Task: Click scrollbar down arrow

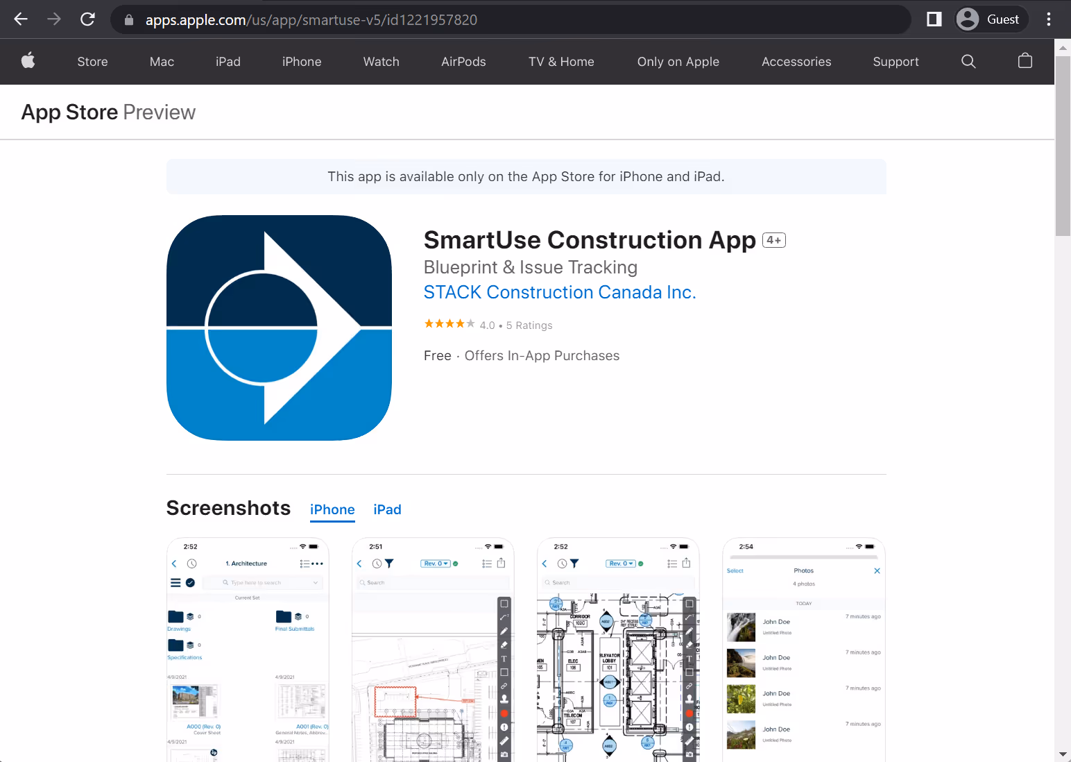Action: [1063, 754]
